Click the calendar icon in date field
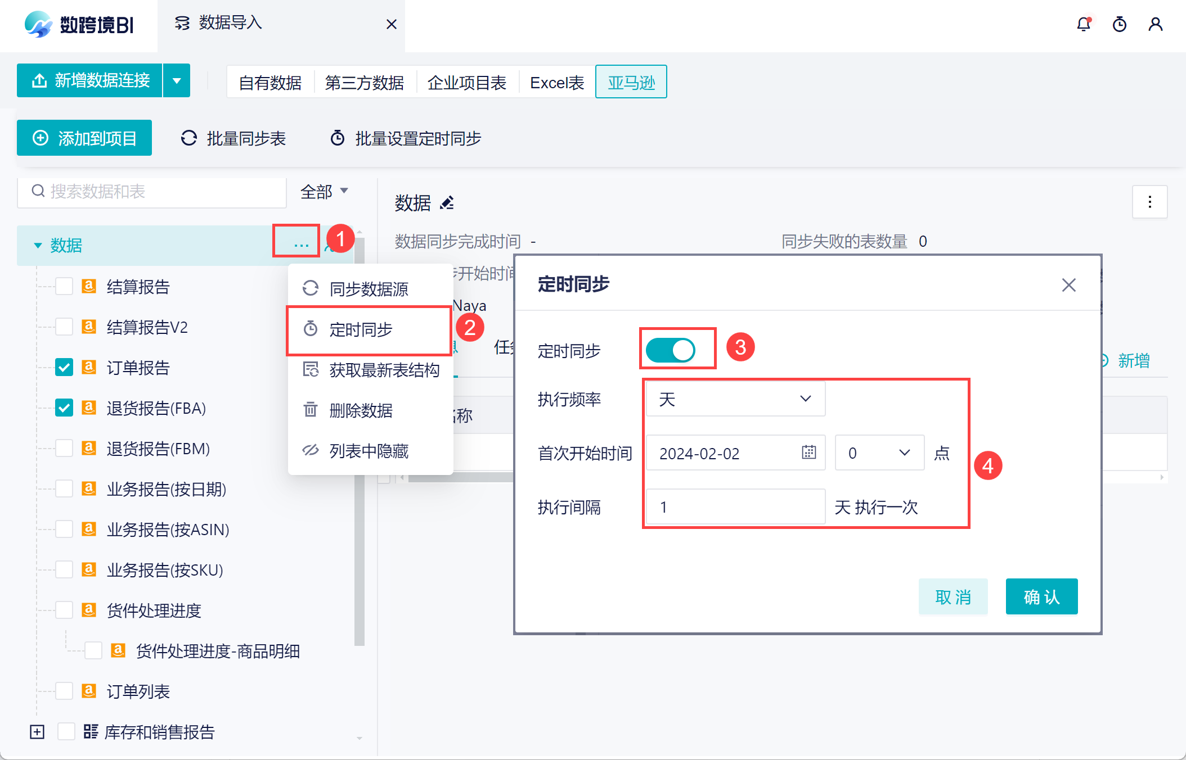The image size is (1186, 760). point(808,452)
